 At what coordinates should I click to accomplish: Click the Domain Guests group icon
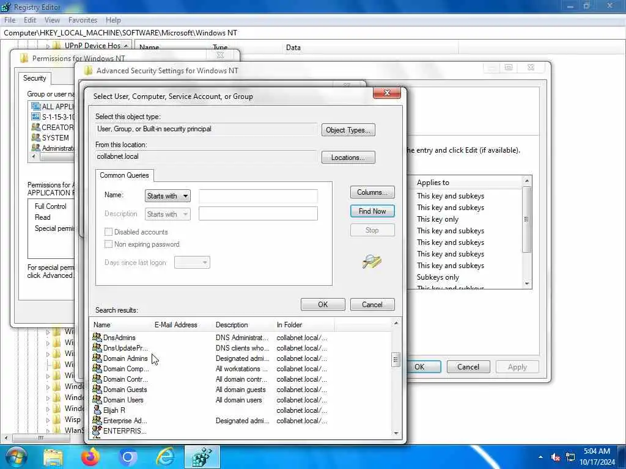pos(97,389)
